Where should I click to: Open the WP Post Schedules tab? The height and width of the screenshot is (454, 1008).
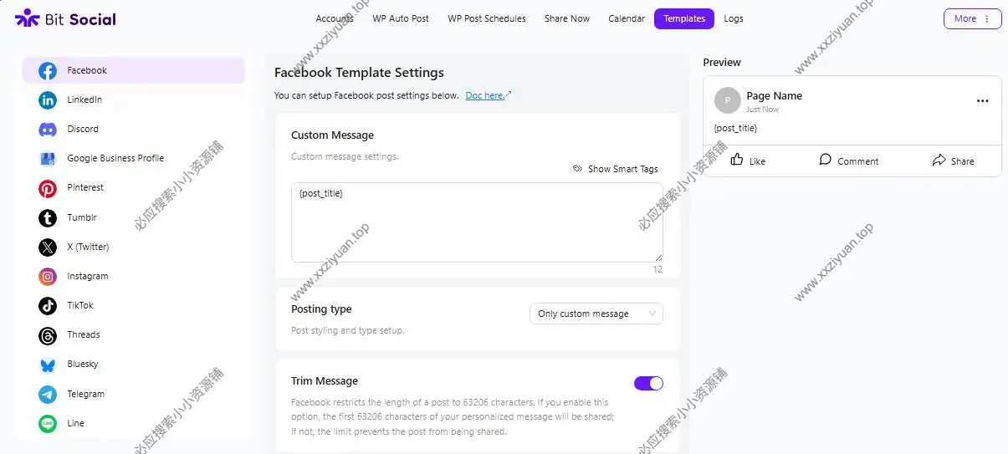[487, 18]
